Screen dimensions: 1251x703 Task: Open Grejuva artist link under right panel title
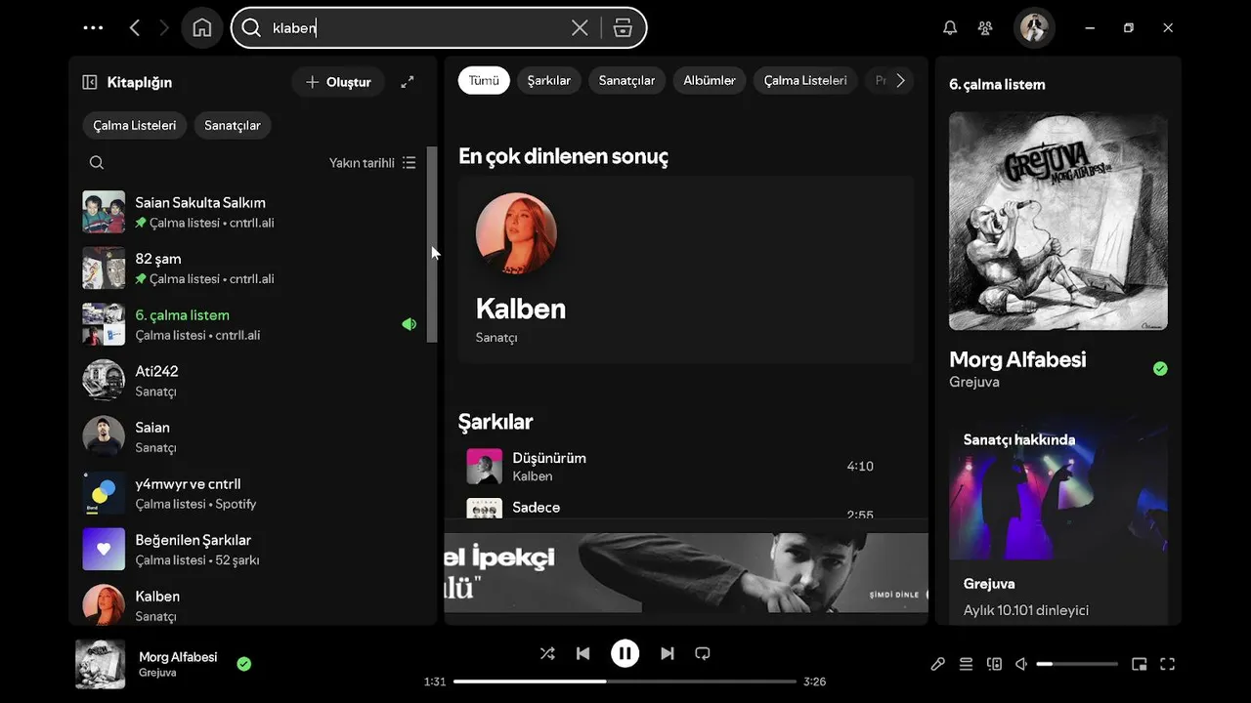[974, 382]
